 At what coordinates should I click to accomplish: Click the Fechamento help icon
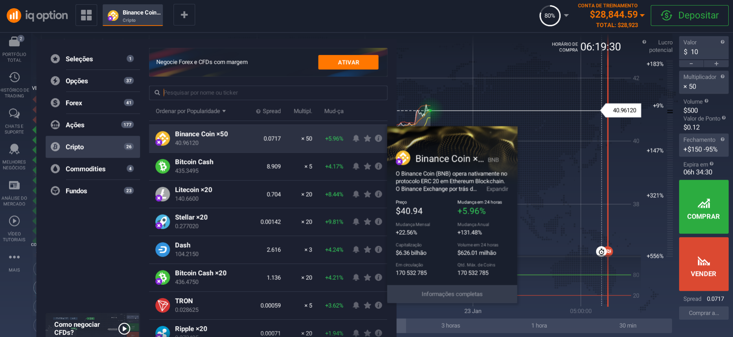tap(722, 139)
